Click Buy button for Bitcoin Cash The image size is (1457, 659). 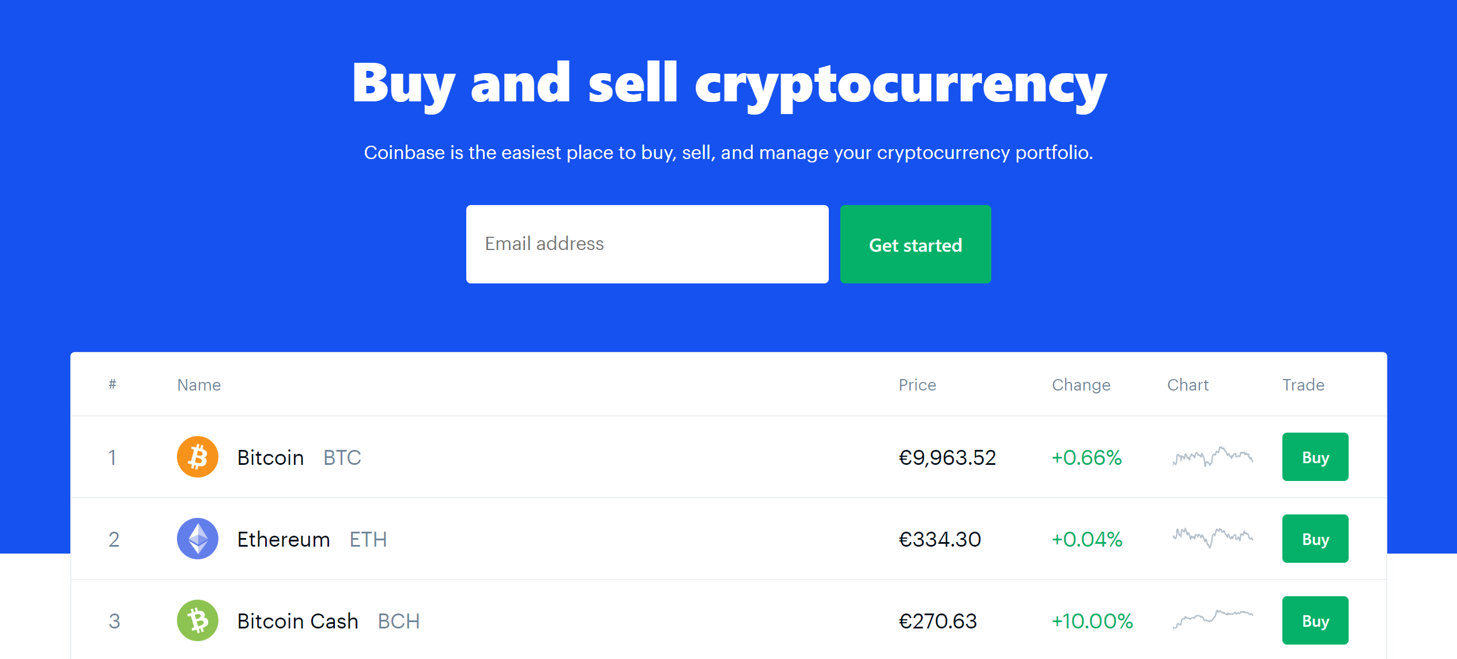[1315, 620]
